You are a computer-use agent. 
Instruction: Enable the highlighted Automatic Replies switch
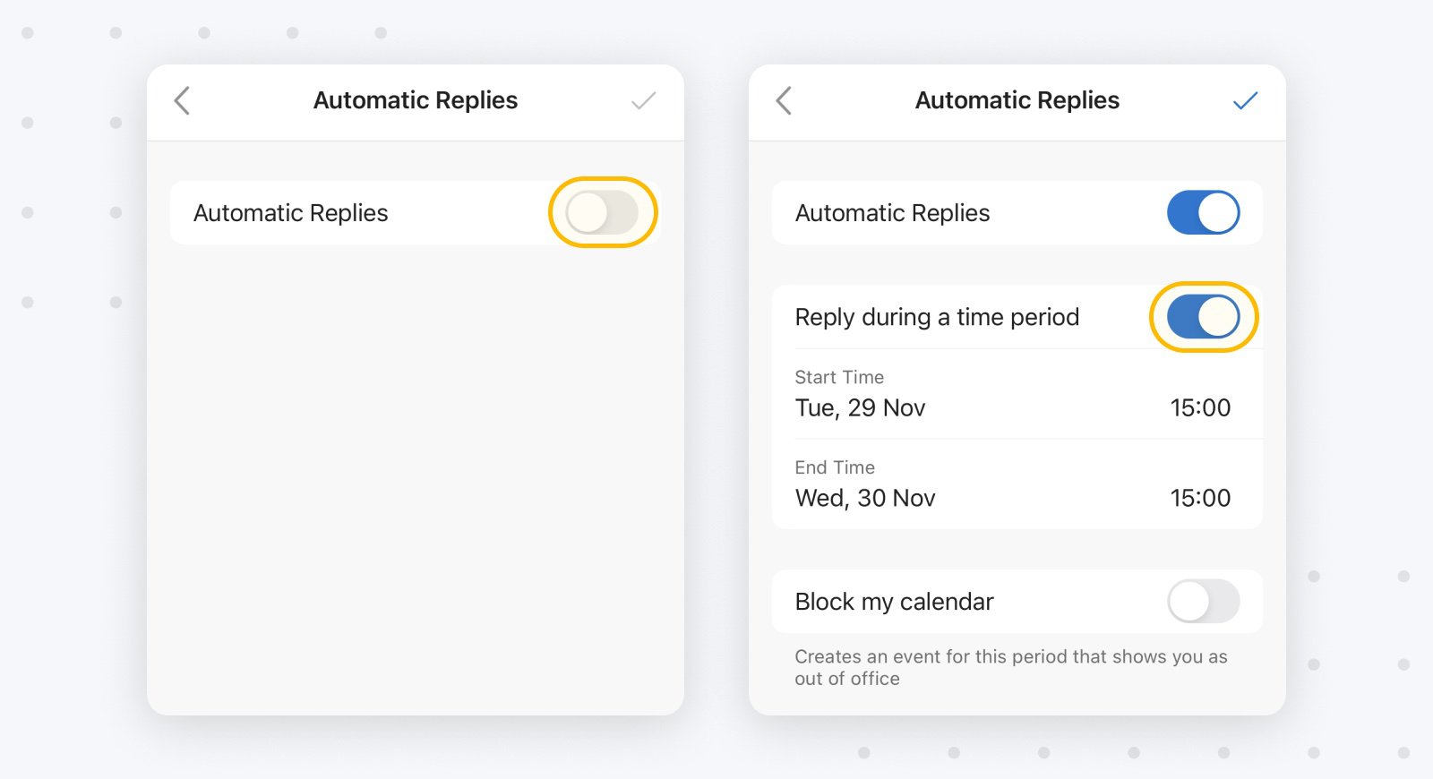tap(602, 212)
